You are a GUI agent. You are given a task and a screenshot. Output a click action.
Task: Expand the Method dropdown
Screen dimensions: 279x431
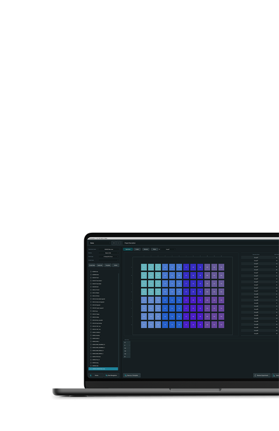coord(109,253)
